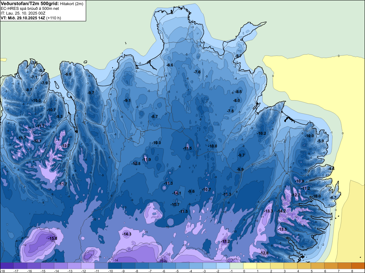Click the legend swatch between -5 and -4
Screen dimensions: 365x273
[182, 266]
